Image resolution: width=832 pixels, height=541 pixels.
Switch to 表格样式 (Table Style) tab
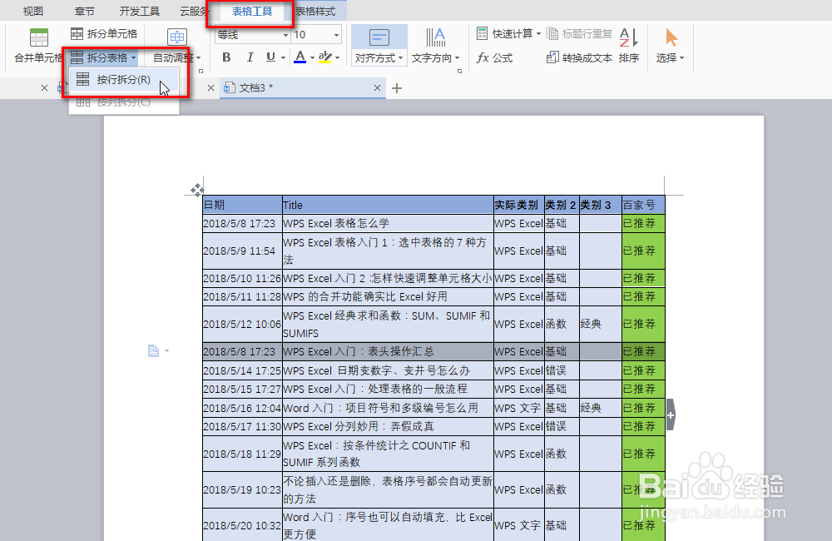[x=315, y=11]
